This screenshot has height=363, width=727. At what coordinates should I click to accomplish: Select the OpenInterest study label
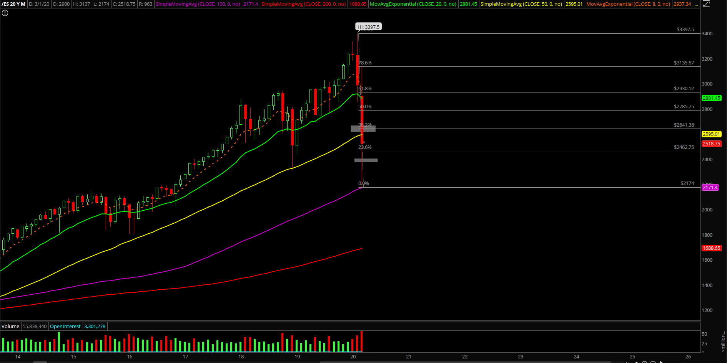(x=65, y=327)
